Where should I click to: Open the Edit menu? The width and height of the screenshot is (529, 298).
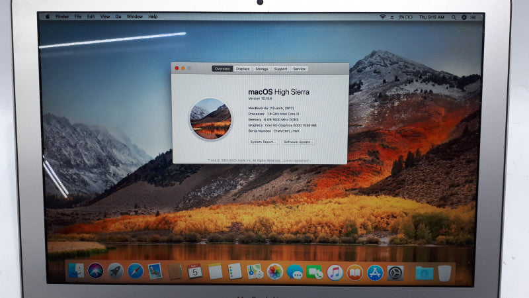click(x=91, y=16)
